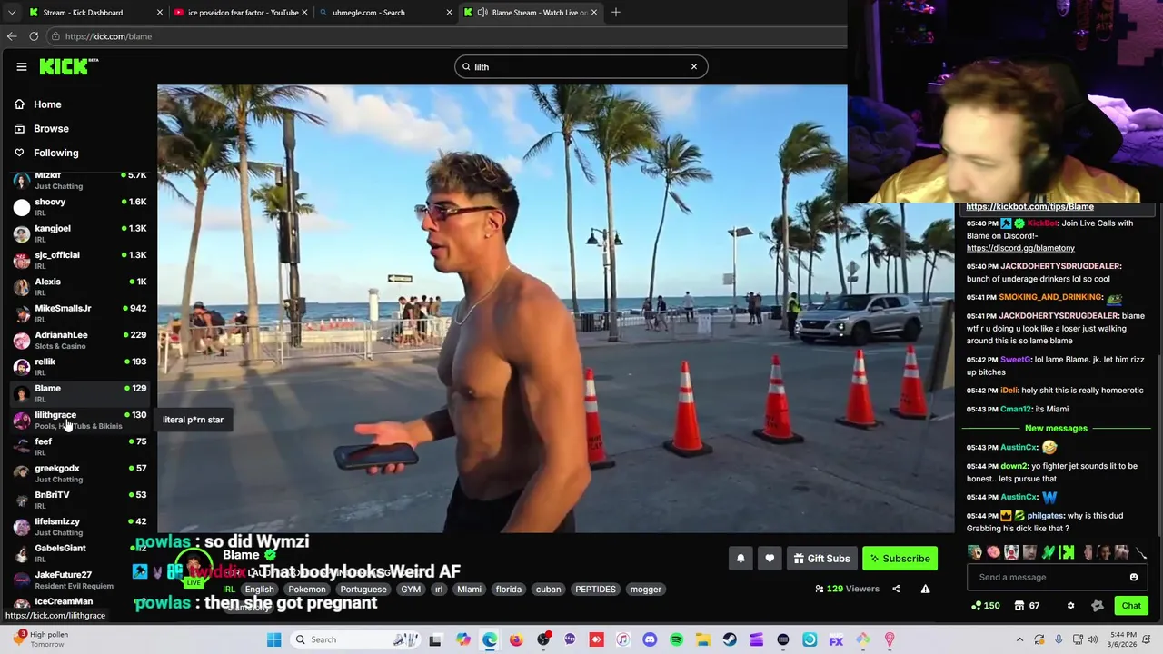Expand hidden system tray icons chevron
This screenshot has width=1163, height=654.
point(1019,639)
